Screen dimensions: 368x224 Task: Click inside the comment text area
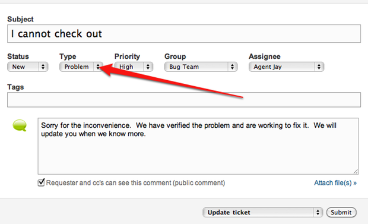198,146
